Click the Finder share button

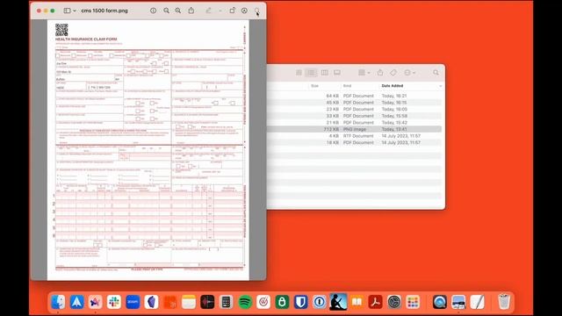pos(380,72)
